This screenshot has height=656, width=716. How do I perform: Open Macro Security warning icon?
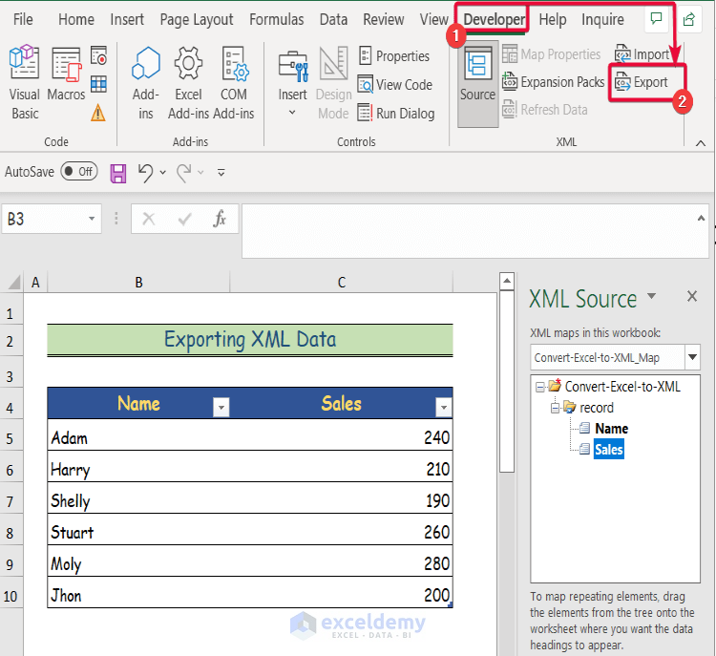pyautogui.click(x=98, y=113)
